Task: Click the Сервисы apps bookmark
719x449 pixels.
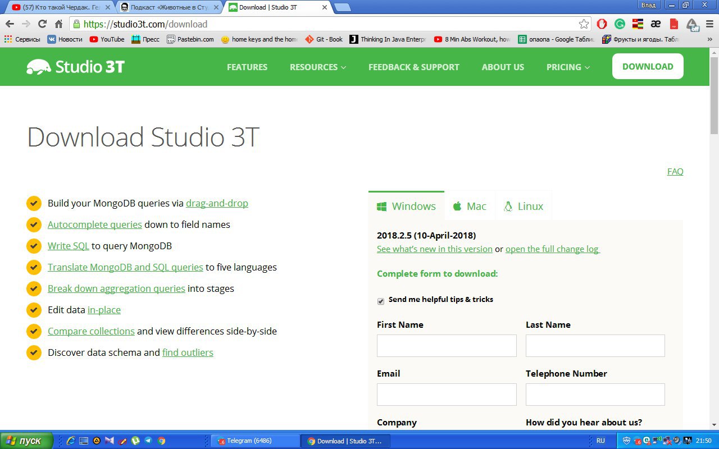Action: pyautogui.click(x=22, y=39)
